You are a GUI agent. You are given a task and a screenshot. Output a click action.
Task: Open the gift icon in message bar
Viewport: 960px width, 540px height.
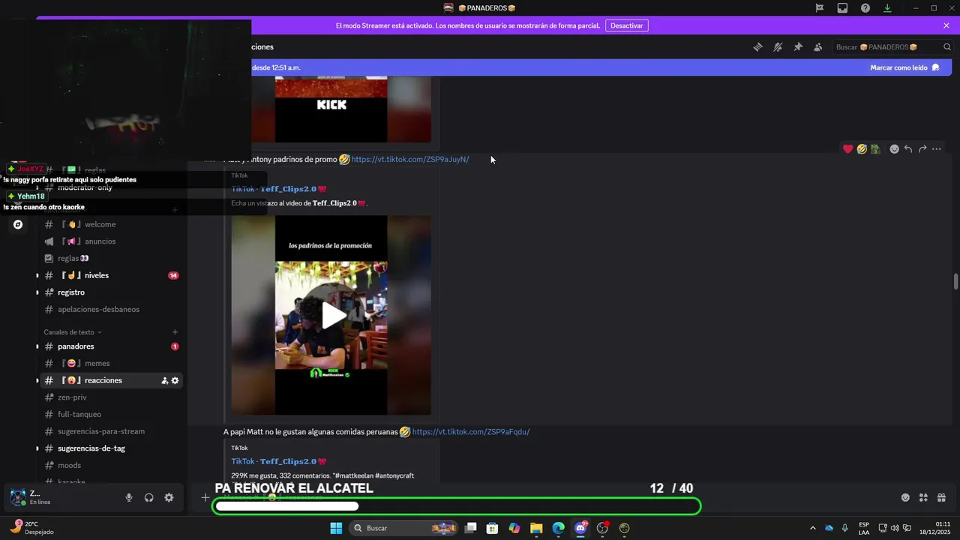(941, 497)
